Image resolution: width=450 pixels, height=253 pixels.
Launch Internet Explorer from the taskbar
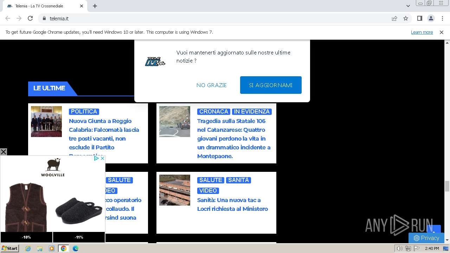pyautogui.click(x=28, y=248)
